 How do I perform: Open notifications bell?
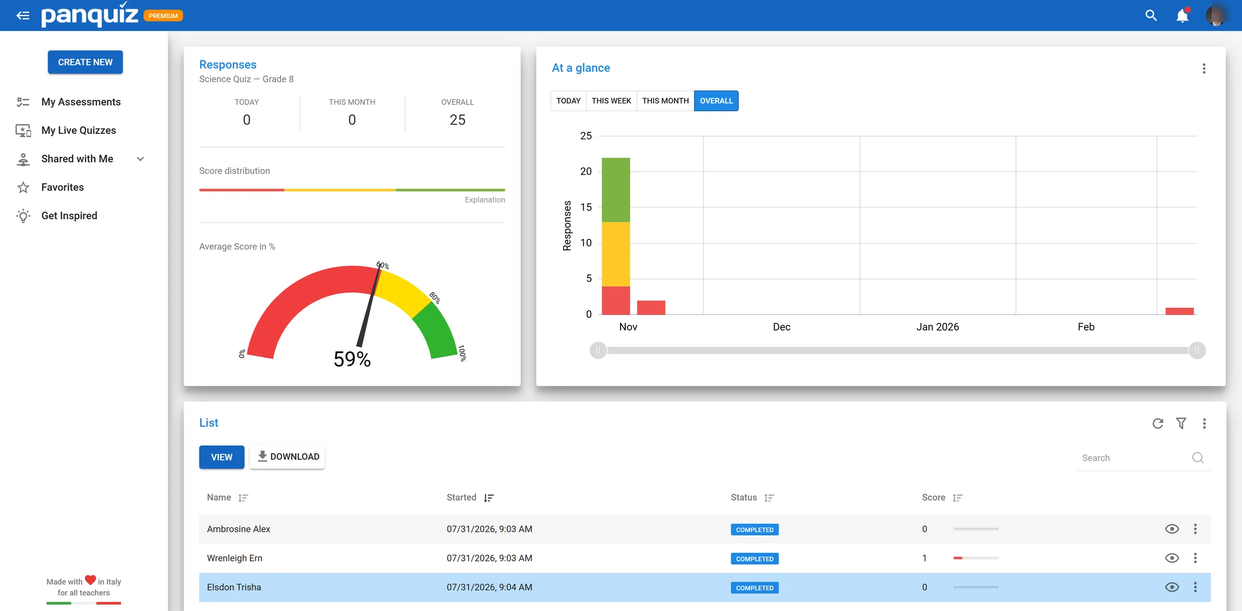coord(1182,16)
